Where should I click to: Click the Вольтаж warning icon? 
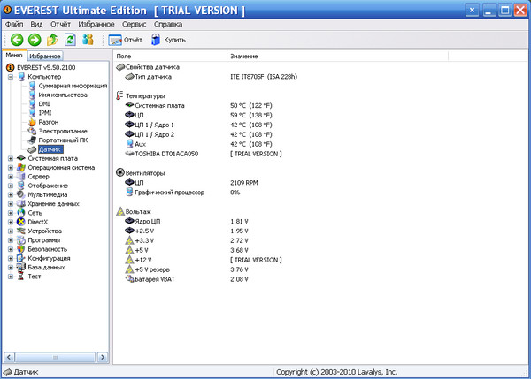pos(120,212)
